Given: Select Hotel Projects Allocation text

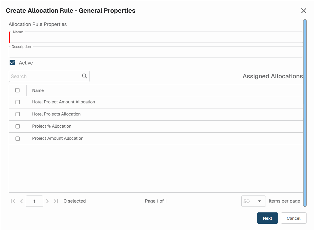Looking at the screenshot, I should pyautogui.click(x=56, y=114).
